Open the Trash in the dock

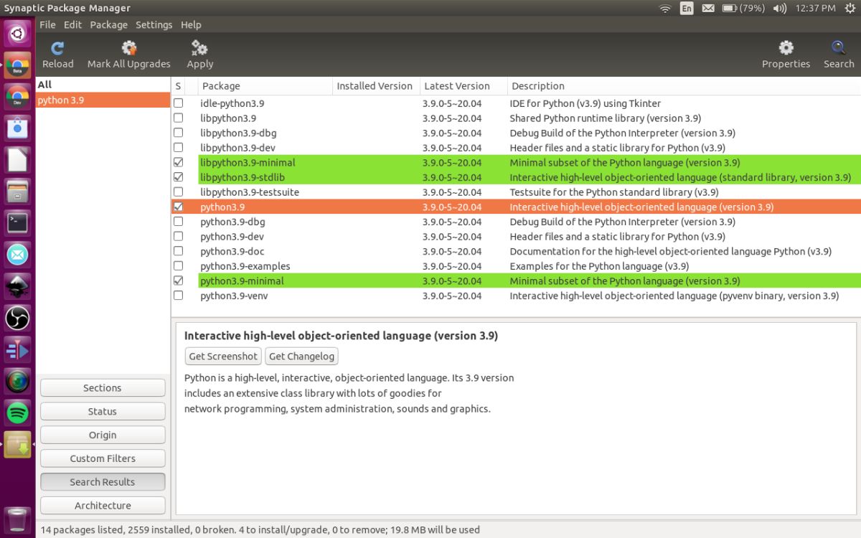coord(17,520)
